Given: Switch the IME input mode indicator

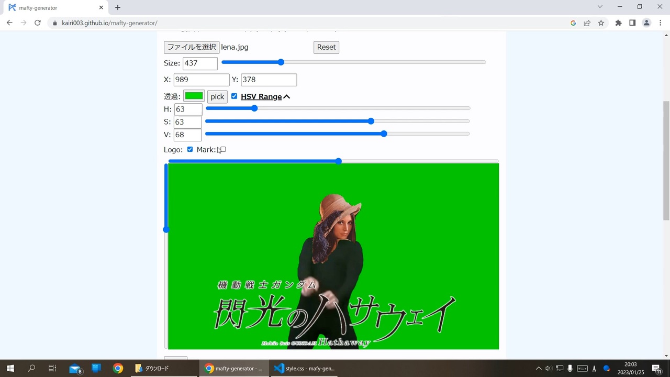Looking at the screenshot, I should [x=594, y=369].
